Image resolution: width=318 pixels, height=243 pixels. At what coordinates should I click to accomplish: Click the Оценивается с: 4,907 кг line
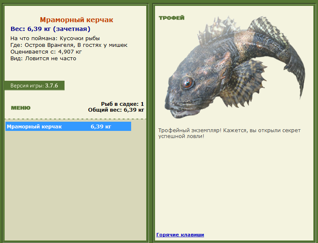pyautogui.click(x=46, y=51)
